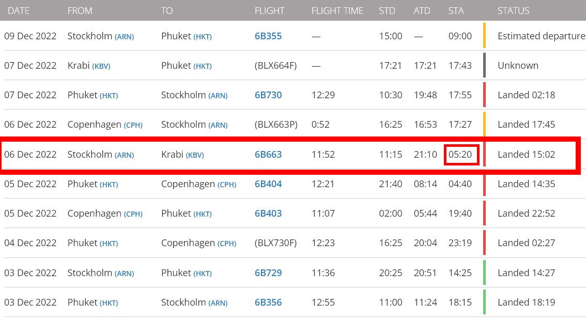
Task: Select flight number 6B404
Action: (268, 184)
